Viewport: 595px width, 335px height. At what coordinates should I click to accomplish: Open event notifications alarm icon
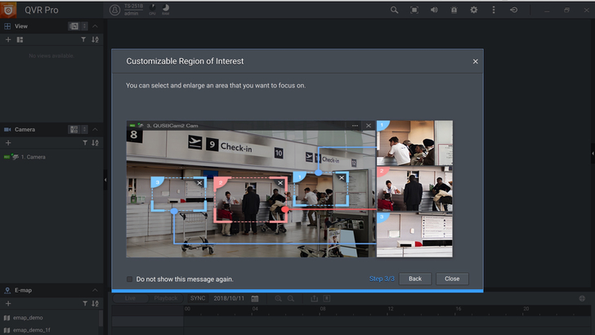tap(454, 10)
